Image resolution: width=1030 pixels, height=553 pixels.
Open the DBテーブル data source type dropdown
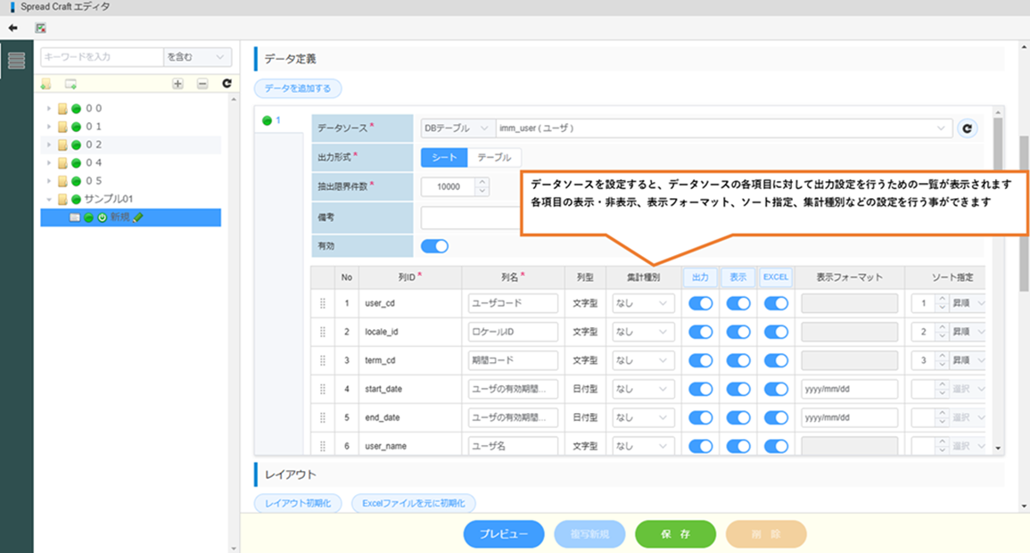click(456, 128)
